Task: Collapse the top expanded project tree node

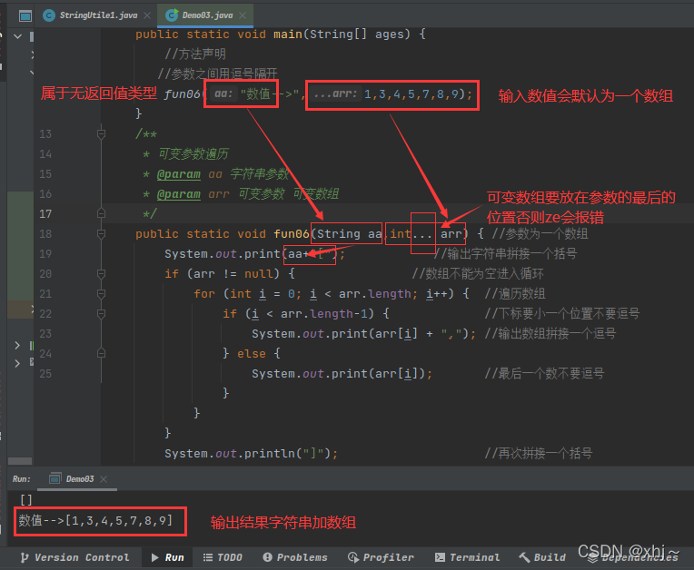Action: click(x=17, y=36)
